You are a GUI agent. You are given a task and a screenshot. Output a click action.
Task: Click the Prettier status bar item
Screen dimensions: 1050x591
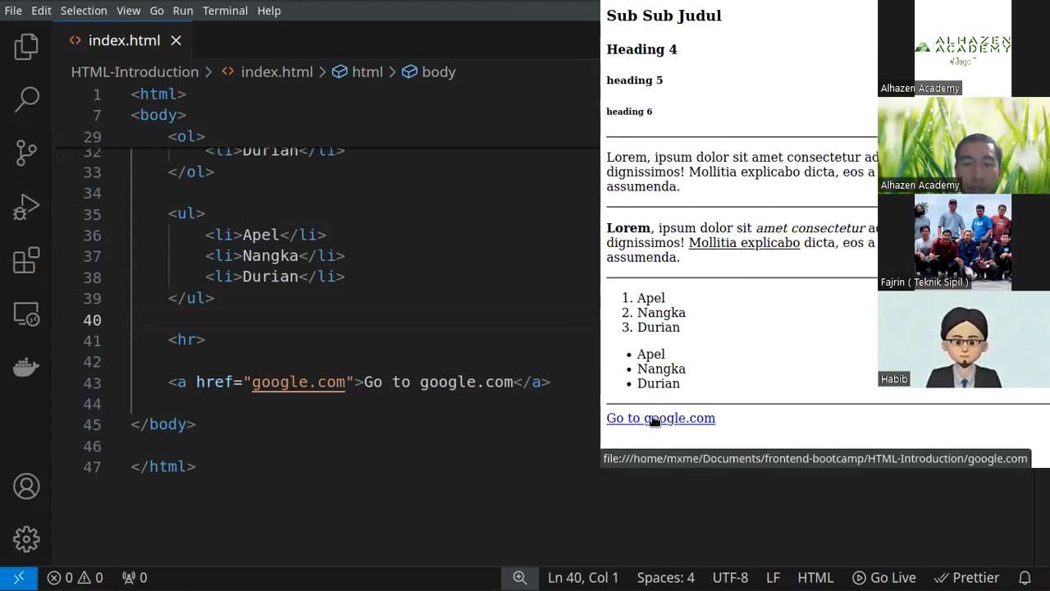tap(966, 578)
